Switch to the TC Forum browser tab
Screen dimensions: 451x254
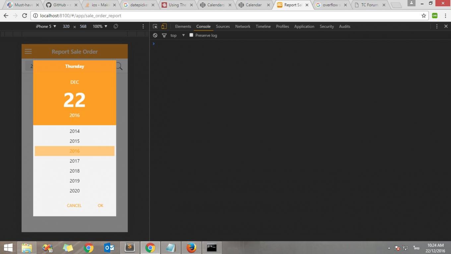click(x=370, y=5)
